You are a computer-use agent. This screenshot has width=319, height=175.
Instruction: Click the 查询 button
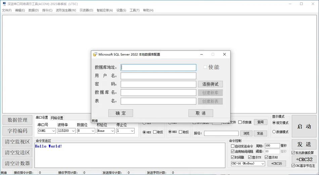(x=261, y=122)
